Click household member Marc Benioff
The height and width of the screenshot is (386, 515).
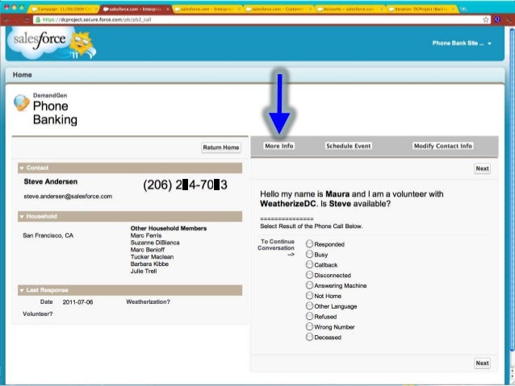[148, 250]
